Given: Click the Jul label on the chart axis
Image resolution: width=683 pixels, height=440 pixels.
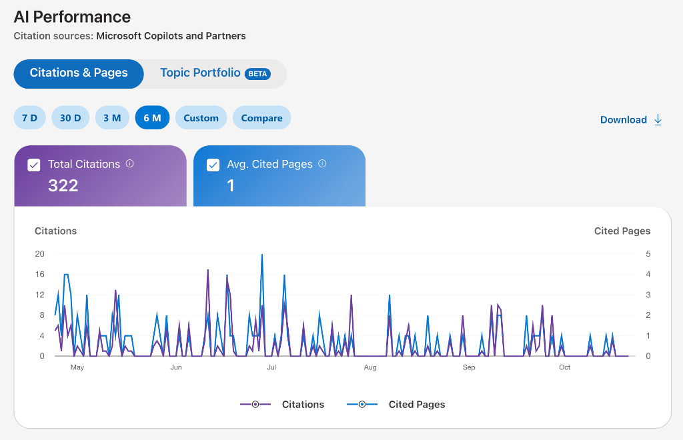Looking at the screenshot, I should tap(271, 367).
